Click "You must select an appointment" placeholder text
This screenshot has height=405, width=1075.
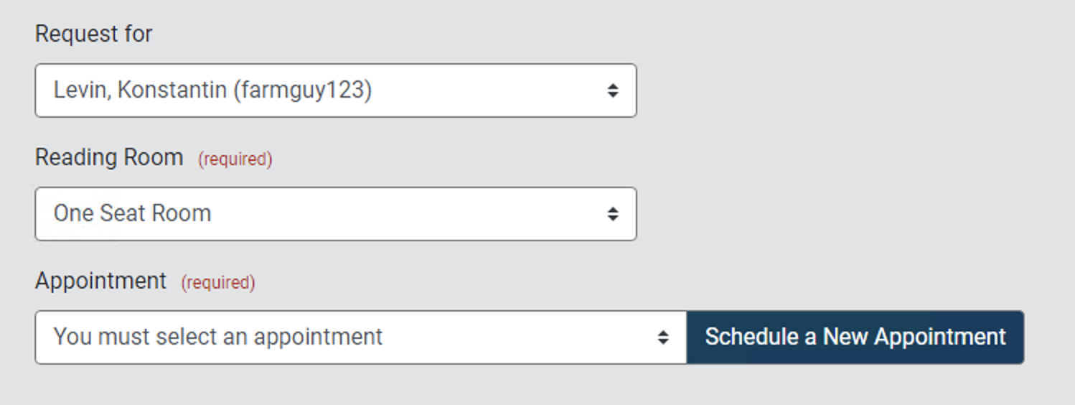(x=218, y=337)
